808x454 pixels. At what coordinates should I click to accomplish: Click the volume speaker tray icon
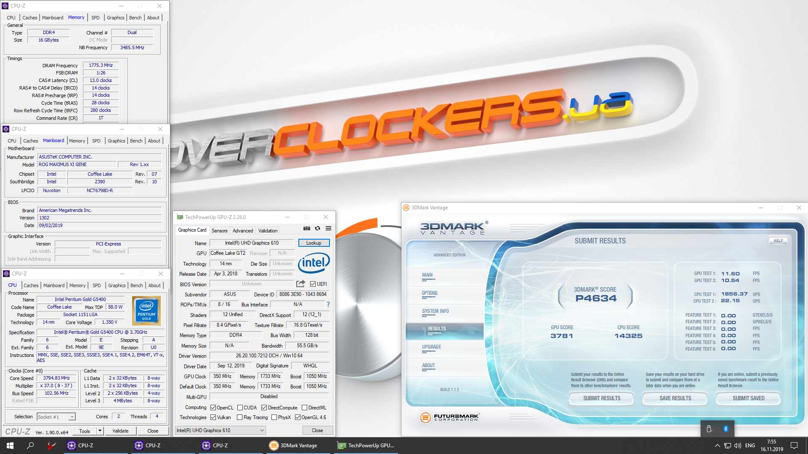pyautogui.click(x=738, y=446)
